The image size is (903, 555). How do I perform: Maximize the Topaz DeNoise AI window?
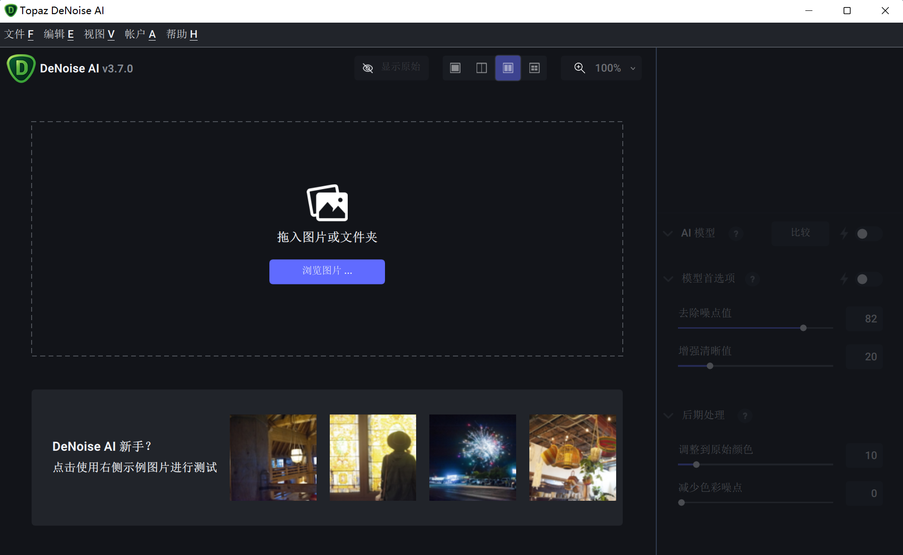[x=847, y=11]
